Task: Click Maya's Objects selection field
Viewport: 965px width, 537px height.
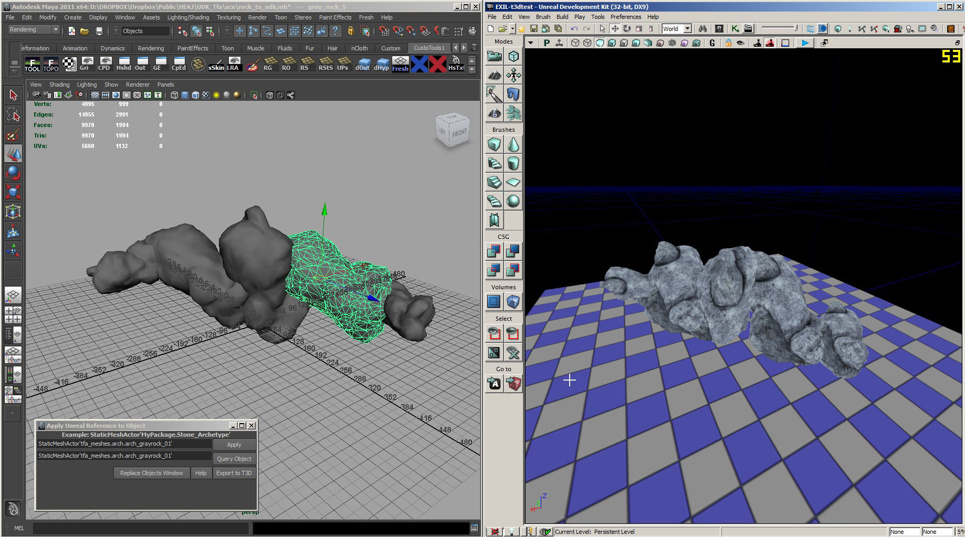Action: coord(145,31)
